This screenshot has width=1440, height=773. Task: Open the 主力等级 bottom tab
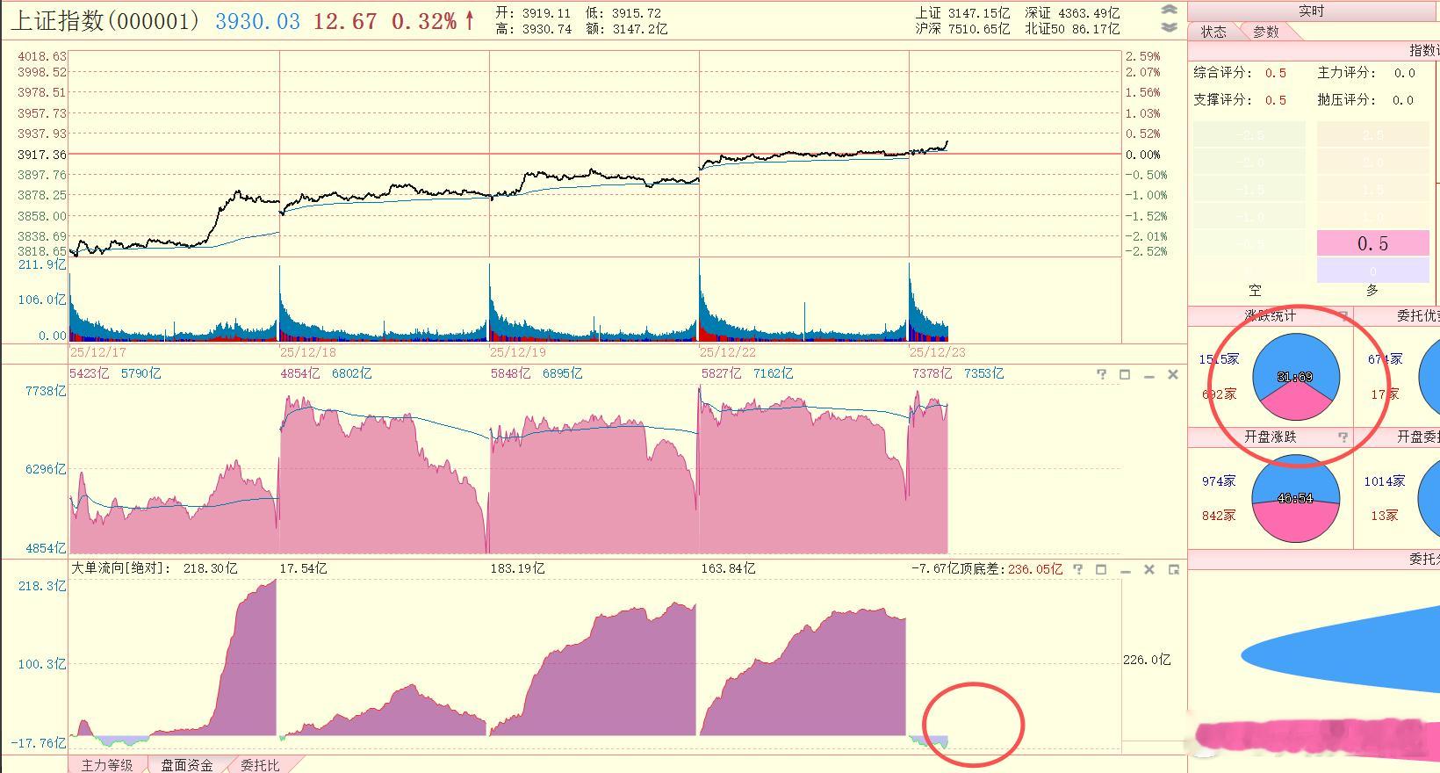tap(107, 765)
